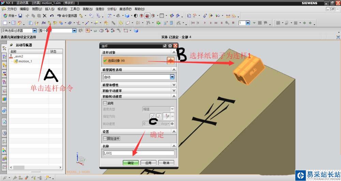Click the half-black circle display icon
Viewport: 341px width, 181px height.
pyautogui.click(x=136, y=16)
